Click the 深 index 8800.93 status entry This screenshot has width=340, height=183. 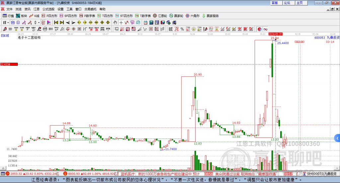tap(90, 174)
